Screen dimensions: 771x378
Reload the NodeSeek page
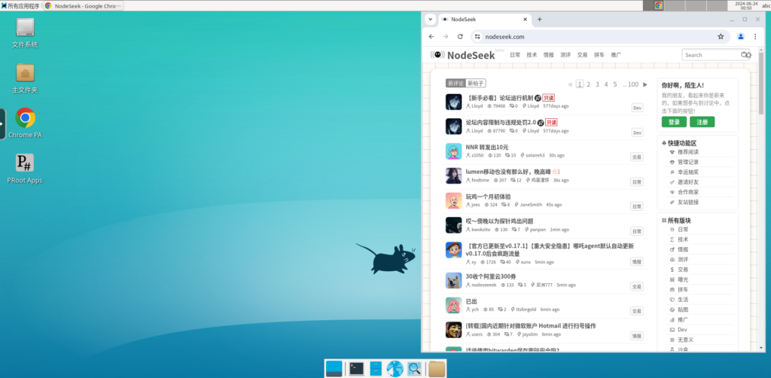click(460, 36)
